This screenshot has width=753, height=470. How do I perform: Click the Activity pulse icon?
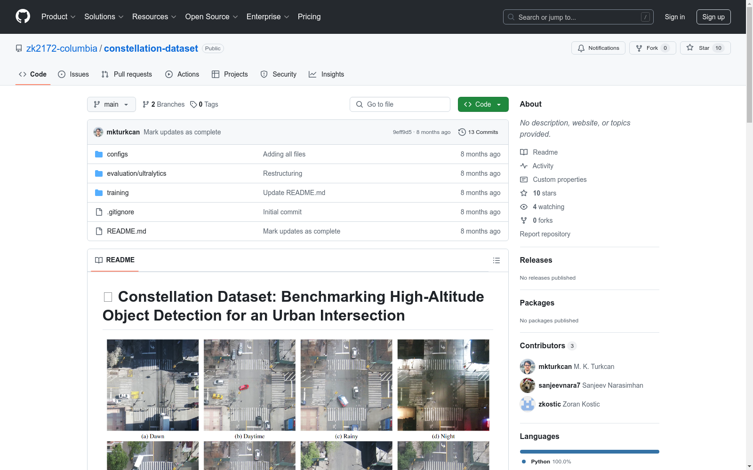(524, 166)
